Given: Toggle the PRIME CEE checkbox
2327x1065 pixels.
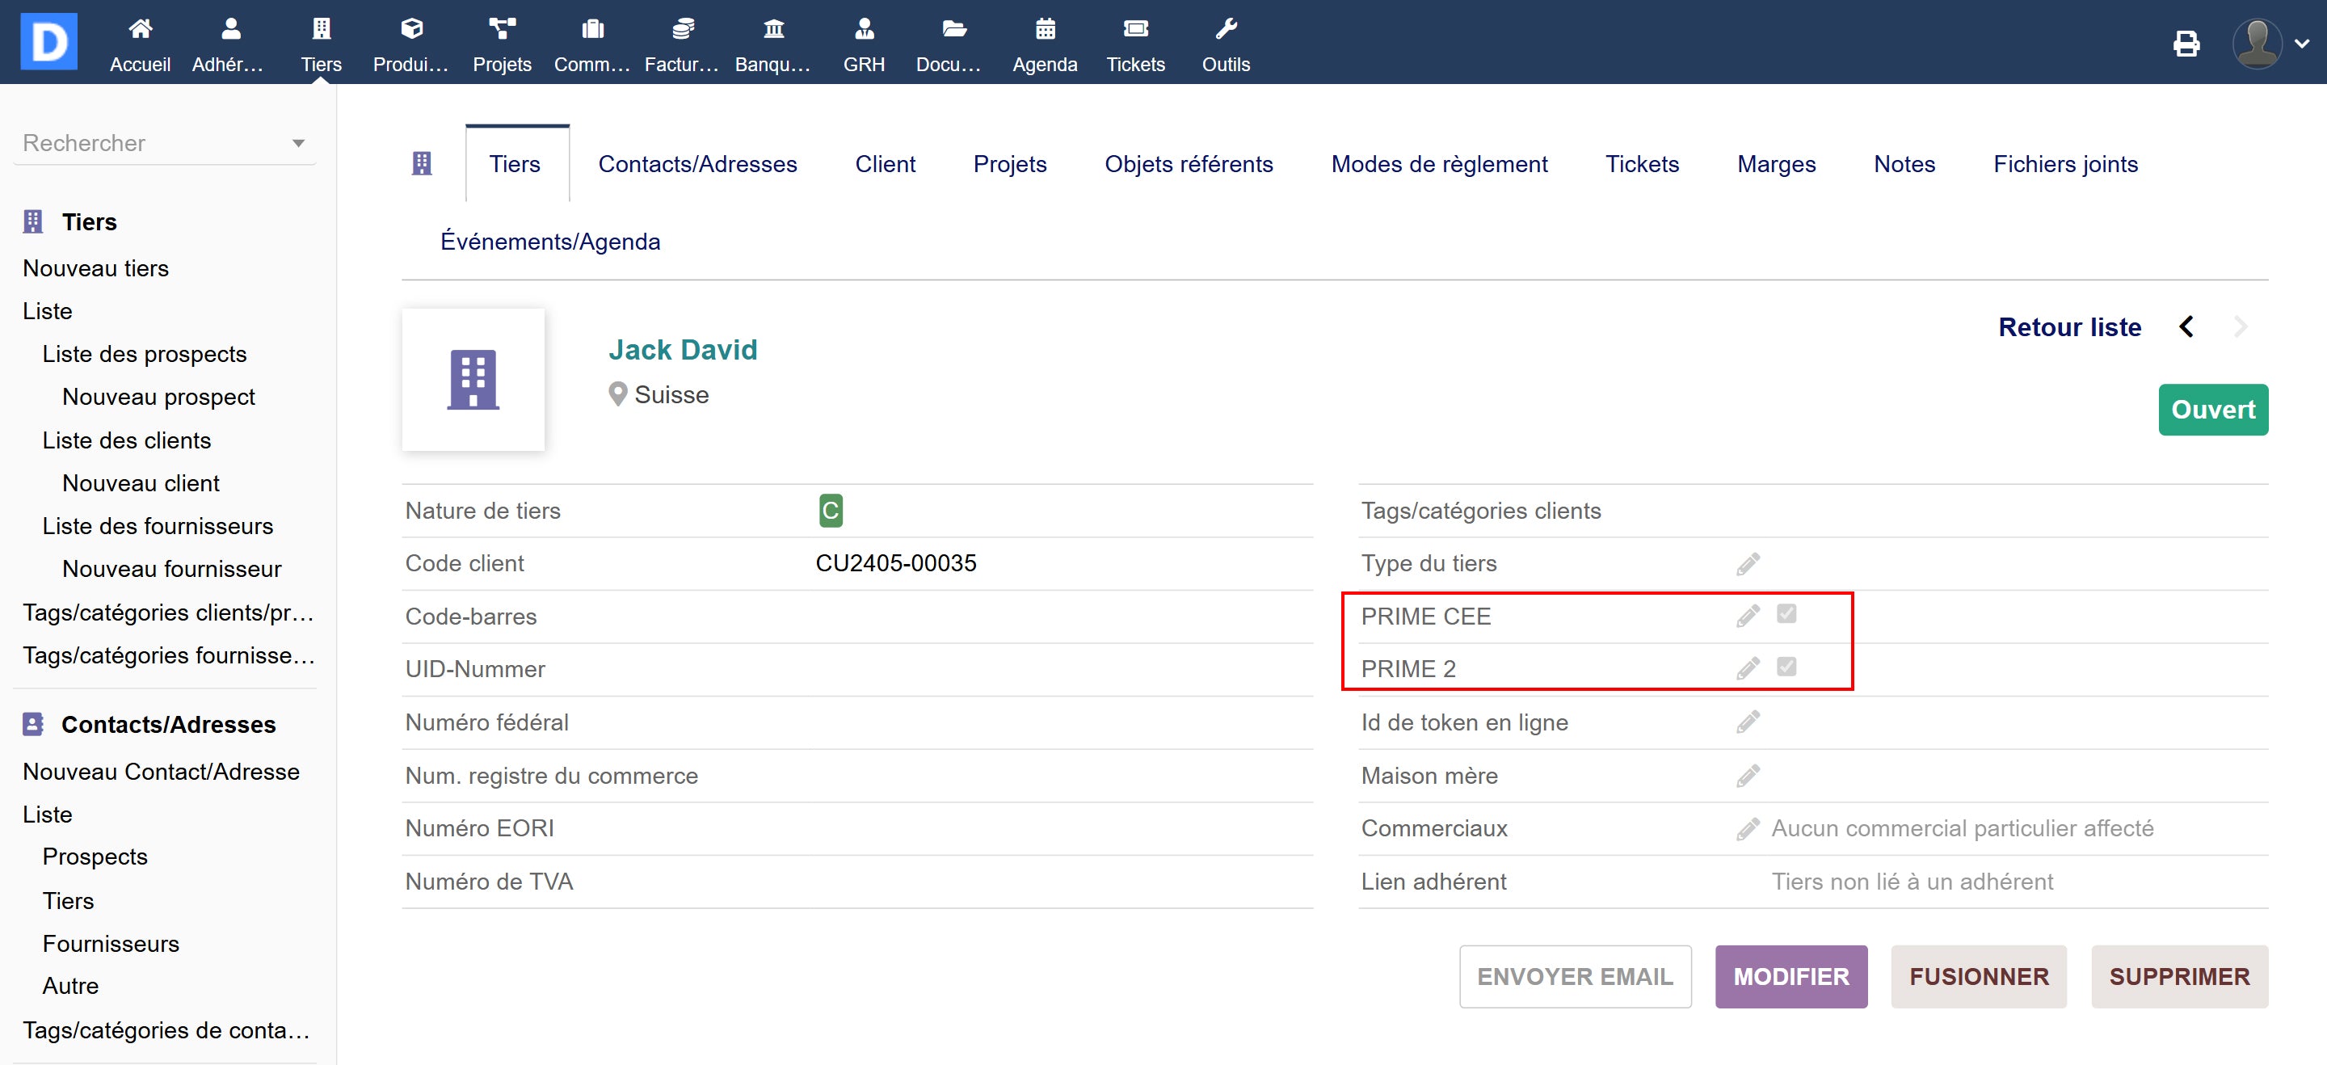Looking at the screenshot, I should coord(1786,614).
